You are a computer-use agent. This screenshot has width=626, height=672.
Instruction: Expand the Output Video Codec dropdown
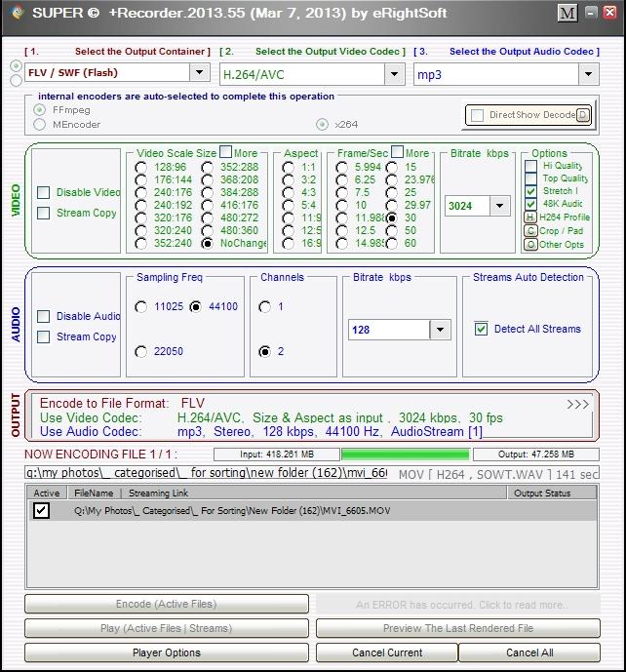point(394,74)
